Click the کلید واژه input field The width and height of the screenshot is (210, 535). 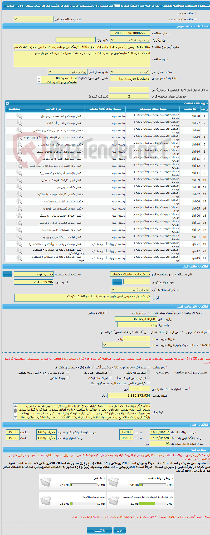coord(76,40)
